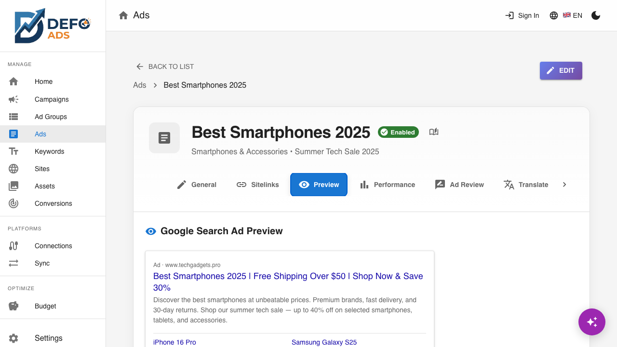Open the Ad Review tab
This screenshot has height=347, width=617.
click(459, 185)
